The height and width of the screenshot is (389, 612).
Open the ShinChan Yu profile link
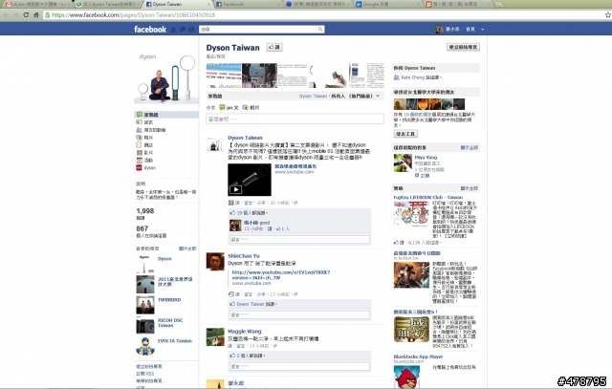[x=244, y=256]
